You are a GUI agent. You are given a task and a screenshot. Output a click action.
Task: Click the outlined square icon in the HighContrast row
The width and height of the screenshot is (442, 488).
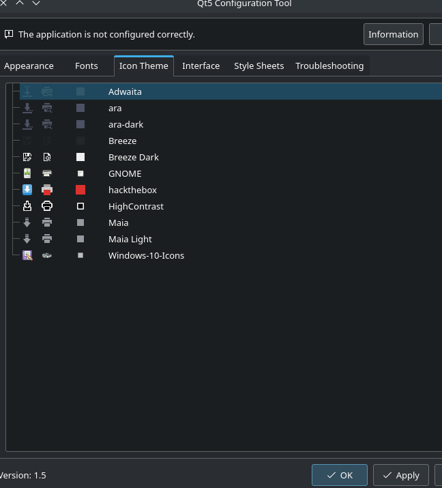80,206
